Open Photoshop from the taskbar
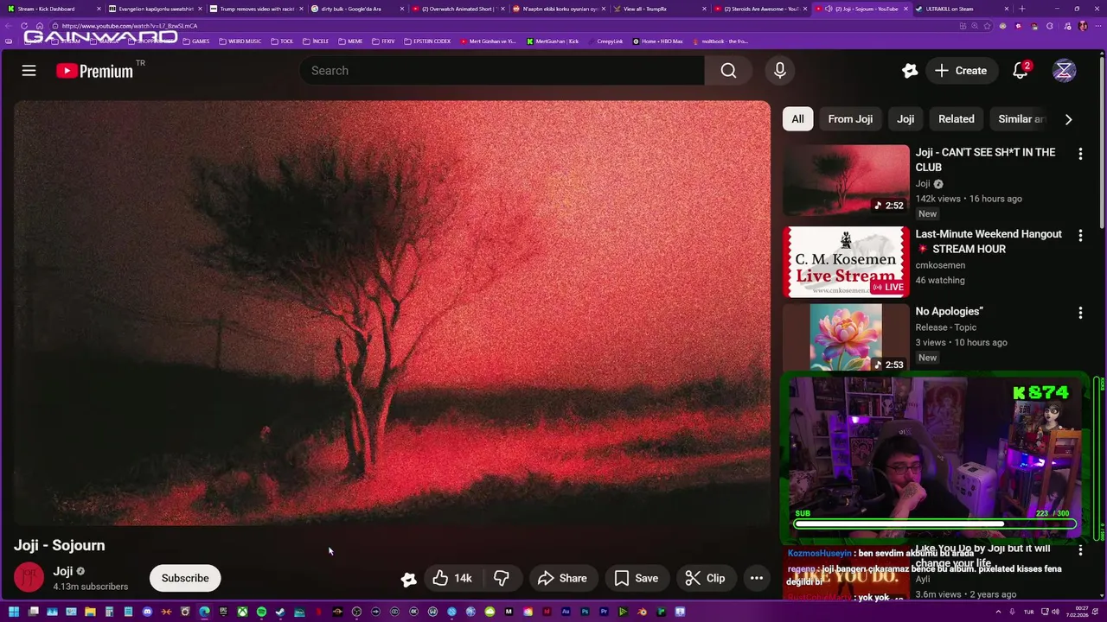This screenshot has height=622, width=1107. 585,612
